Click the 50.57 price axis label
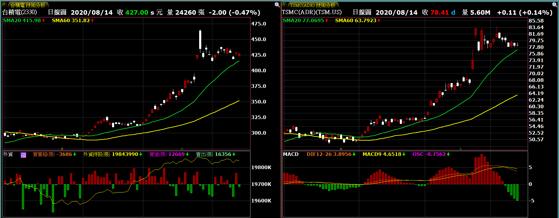The width and height of the screenshot is (559, 218). [536, 139]
